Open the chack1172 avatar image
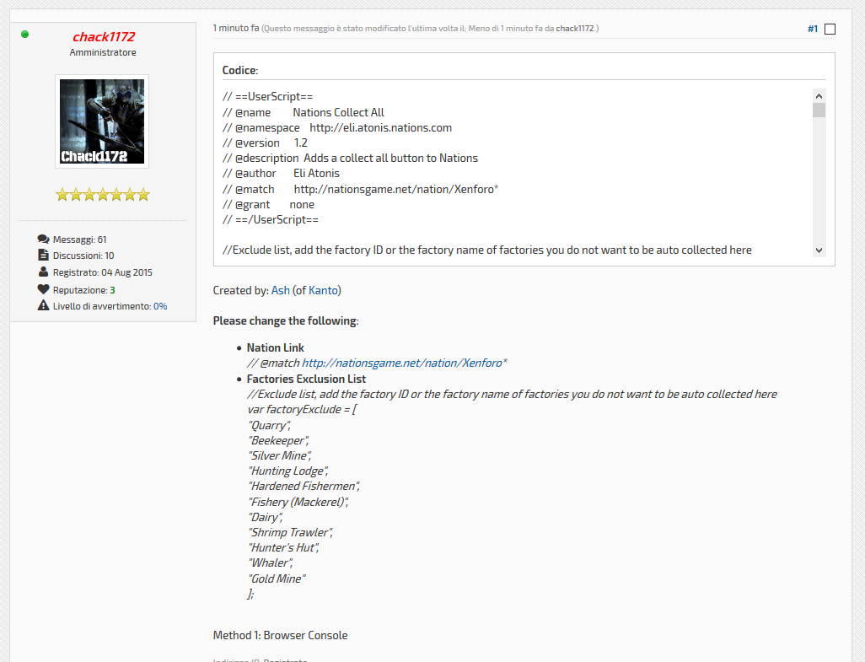Screen dimensions: 865x662 pos(102,121)
